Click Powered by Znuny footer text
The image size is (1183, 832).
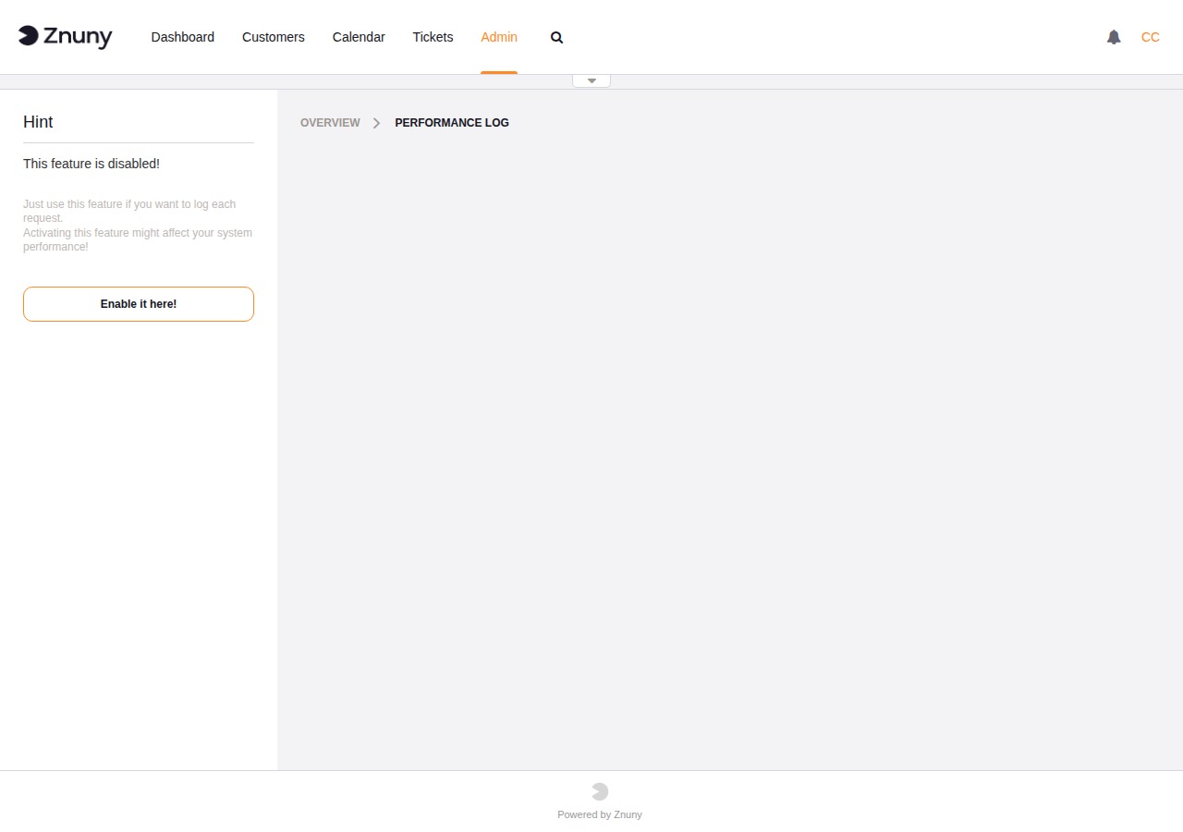(600, 814)
